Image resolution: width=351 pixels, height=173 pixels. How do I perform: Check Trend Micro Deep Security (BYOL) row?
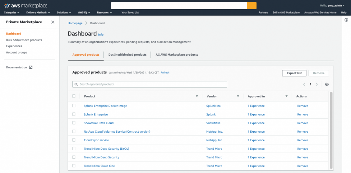pyautogui.click(x=74, y=149)
